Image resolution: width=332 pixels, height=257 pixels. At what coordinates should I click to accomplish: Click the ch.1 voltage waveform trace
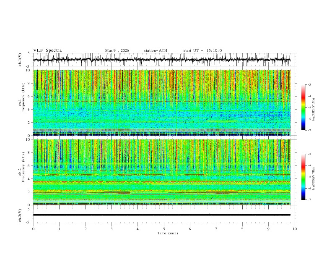[x=161, y=60]
